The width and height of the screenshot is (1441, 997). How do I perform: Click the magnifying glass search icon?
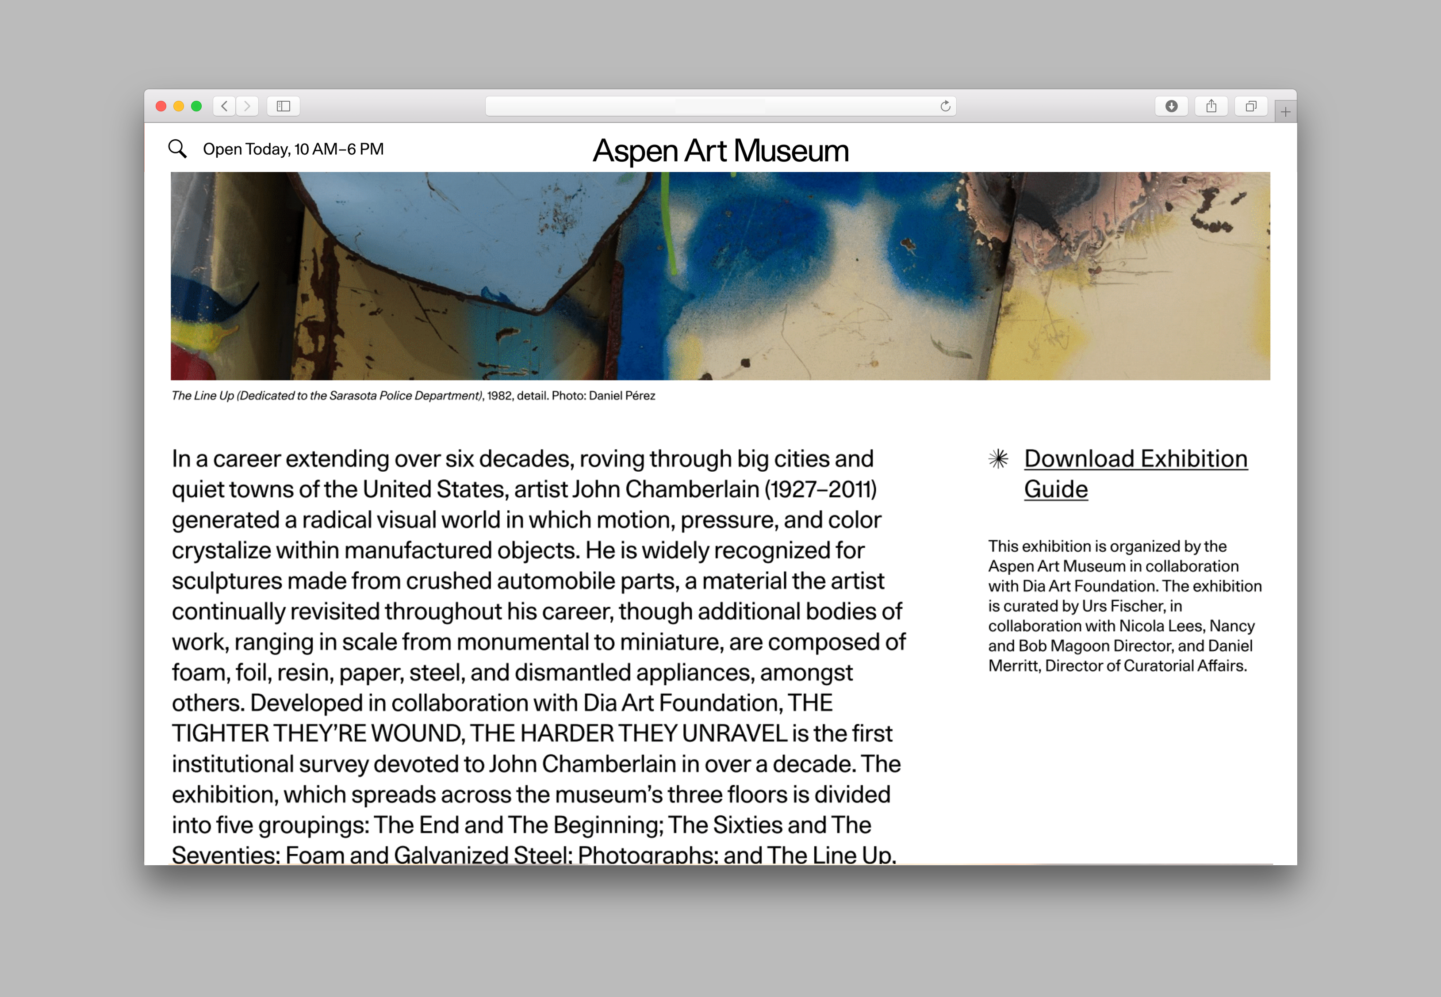pyautogui.click(x=177, y=149)
